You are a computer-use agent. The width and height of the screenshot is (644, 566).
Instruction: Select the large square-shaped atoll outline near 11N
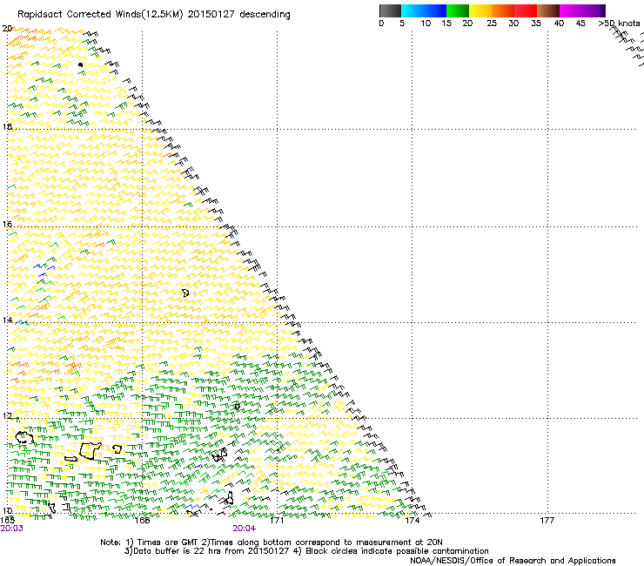[x=91, y=451]
